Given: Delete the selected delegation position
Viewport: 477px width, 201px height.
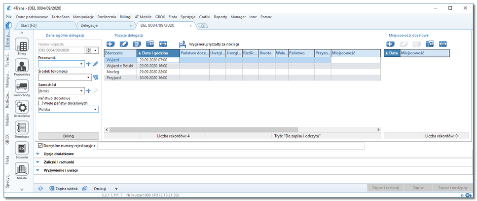Looking at the screenshot, I should coord(137,44).
